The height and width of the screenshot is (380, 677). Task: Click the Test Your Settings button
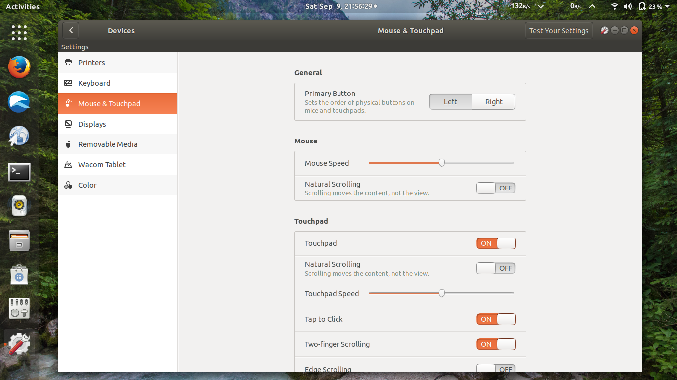(559, 30)
